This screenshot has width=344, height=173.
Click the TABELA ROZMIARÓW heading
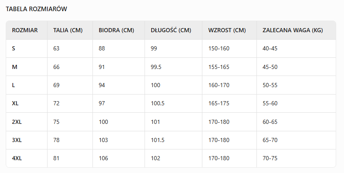click(x=36, y=9)
